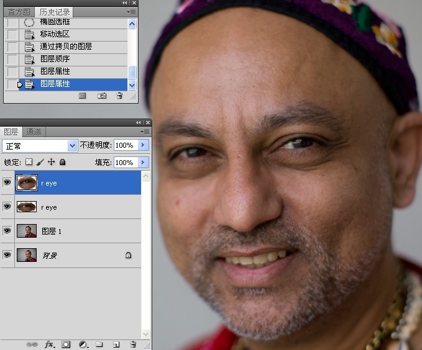Image resolution: width=422 pixels, height=350 pixels.
Task: Collapse the Layers panel to icons
Action: coord(139,123)
